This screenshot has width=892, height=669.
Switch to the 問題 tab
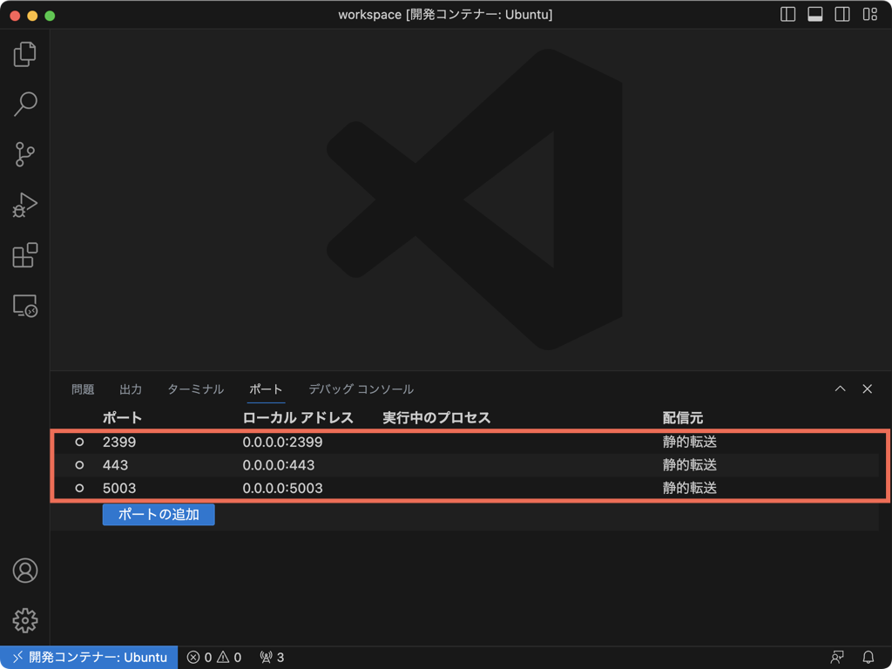[x=83, y=389]
